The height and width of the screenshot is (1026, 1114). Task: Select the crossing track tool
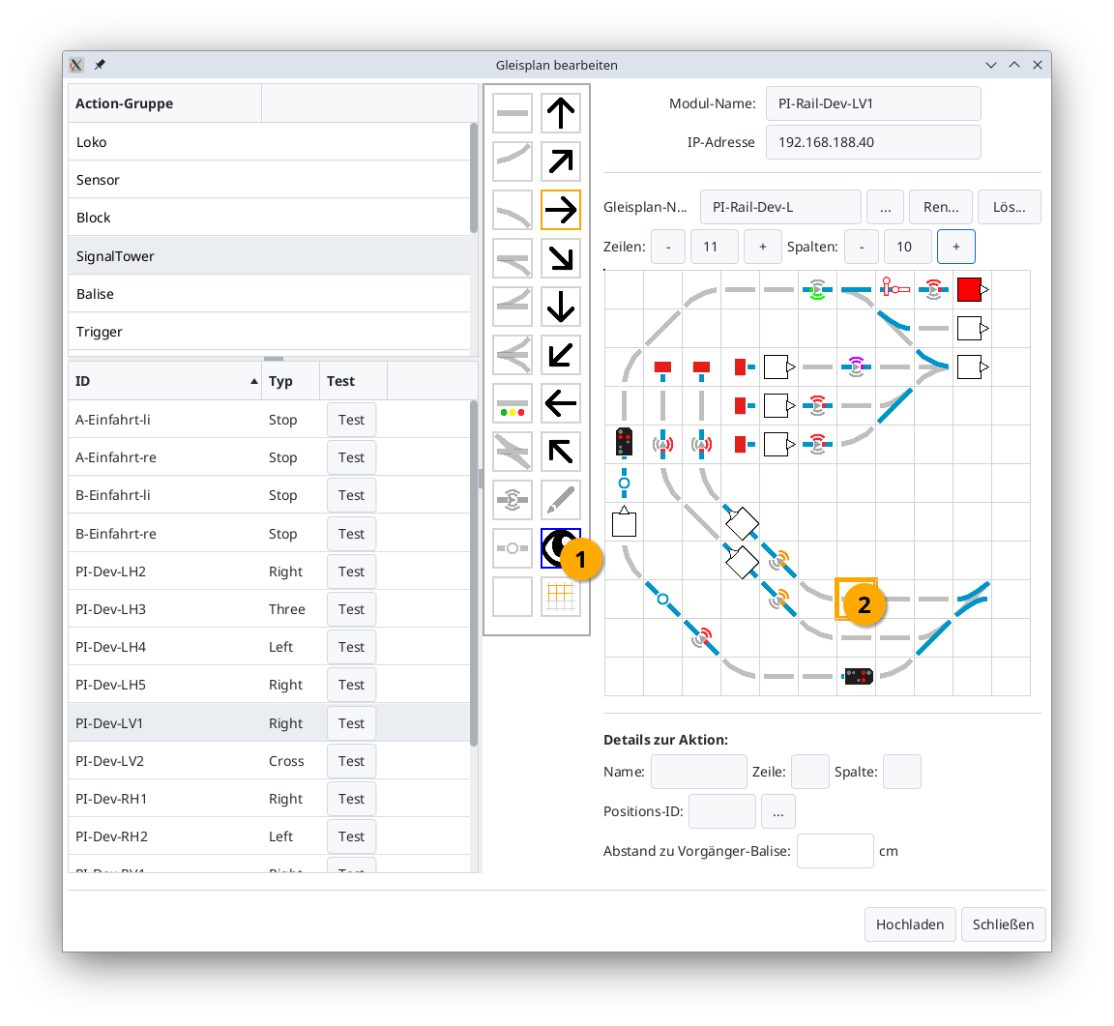(513, 451)
